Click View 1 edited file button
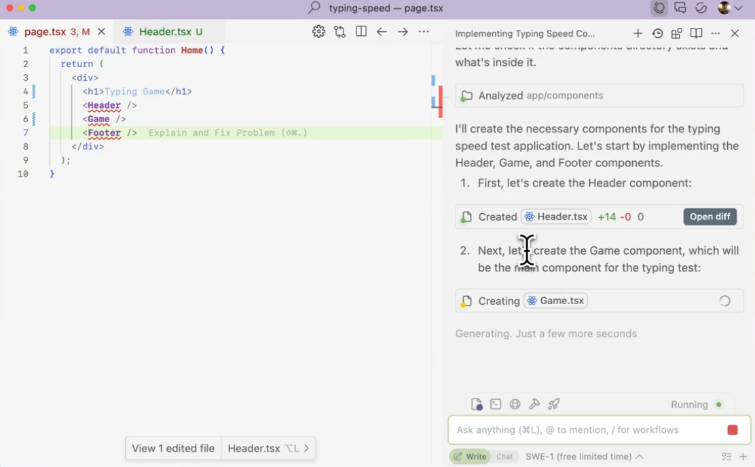Viewport: 755px width, 467px height. coord(173,449)
